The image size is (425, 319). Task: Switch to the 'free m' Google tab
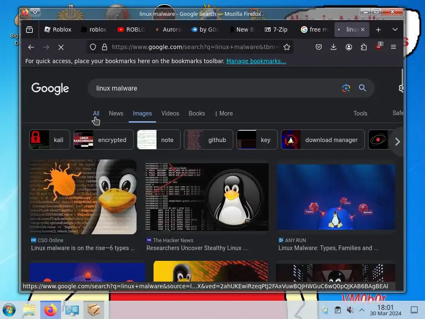[x=315, y=29]
